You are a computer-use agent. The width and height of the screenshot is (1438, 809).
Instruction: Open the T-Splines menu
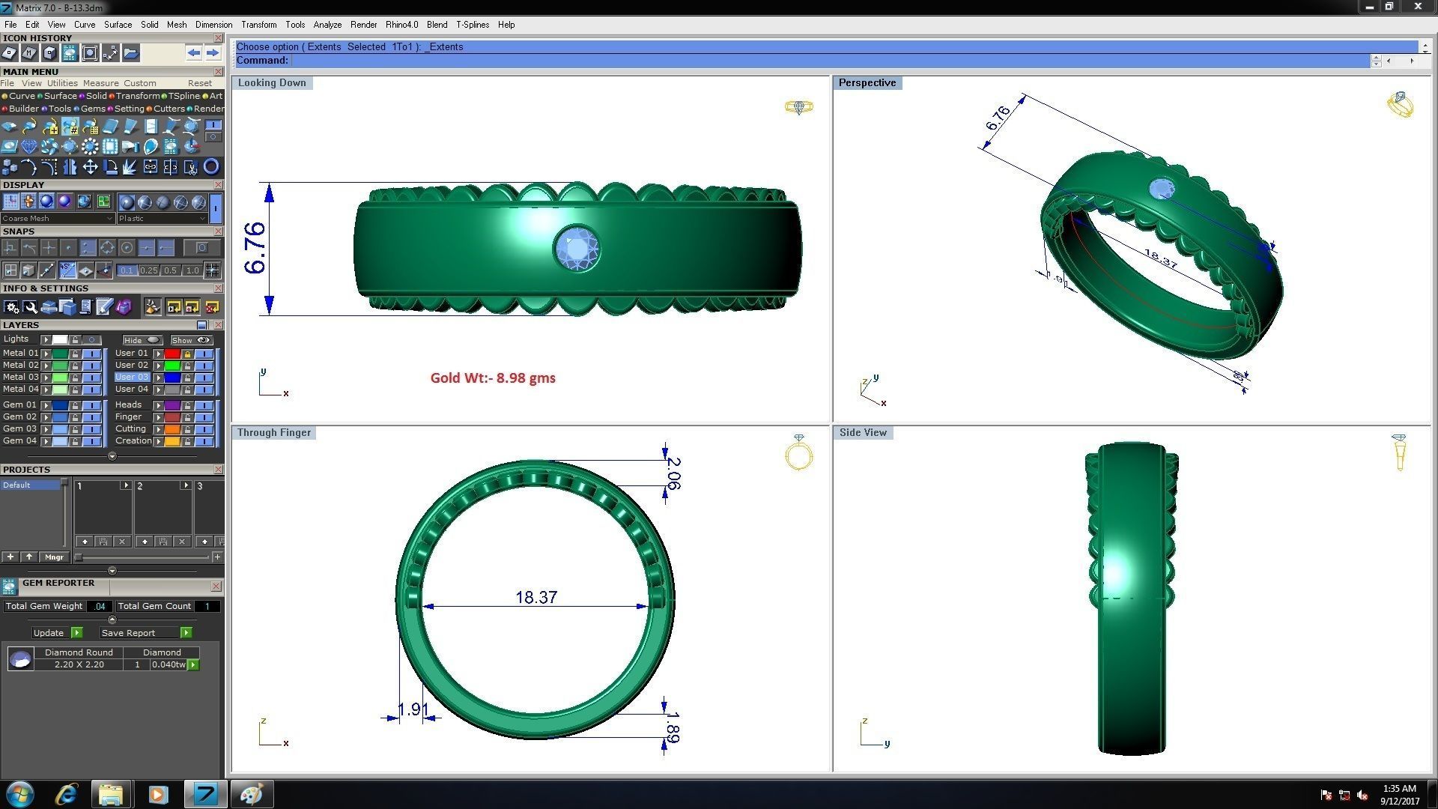pos(473,25)
